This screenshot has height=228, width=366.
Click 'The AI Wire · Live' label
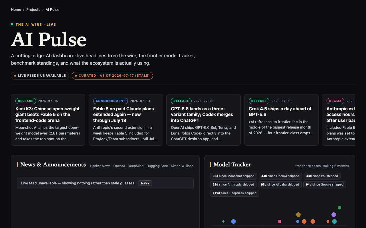point(36,25)
